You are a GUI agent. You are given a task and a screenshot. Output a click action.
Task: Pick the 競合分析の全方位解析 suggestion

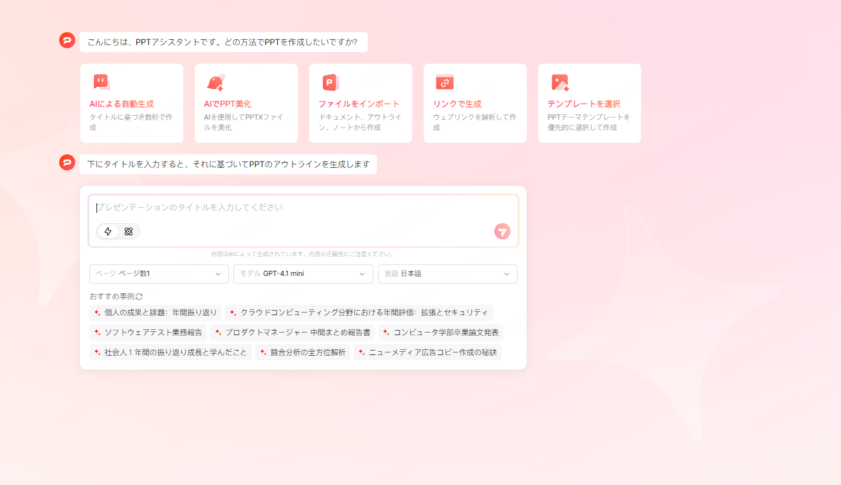[x=302, y=352]
